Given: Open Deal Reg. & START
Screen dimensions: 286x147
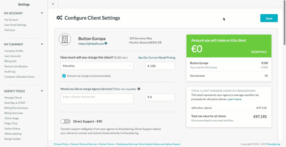Looking at the screenshot, I should (x=15, y=103).
